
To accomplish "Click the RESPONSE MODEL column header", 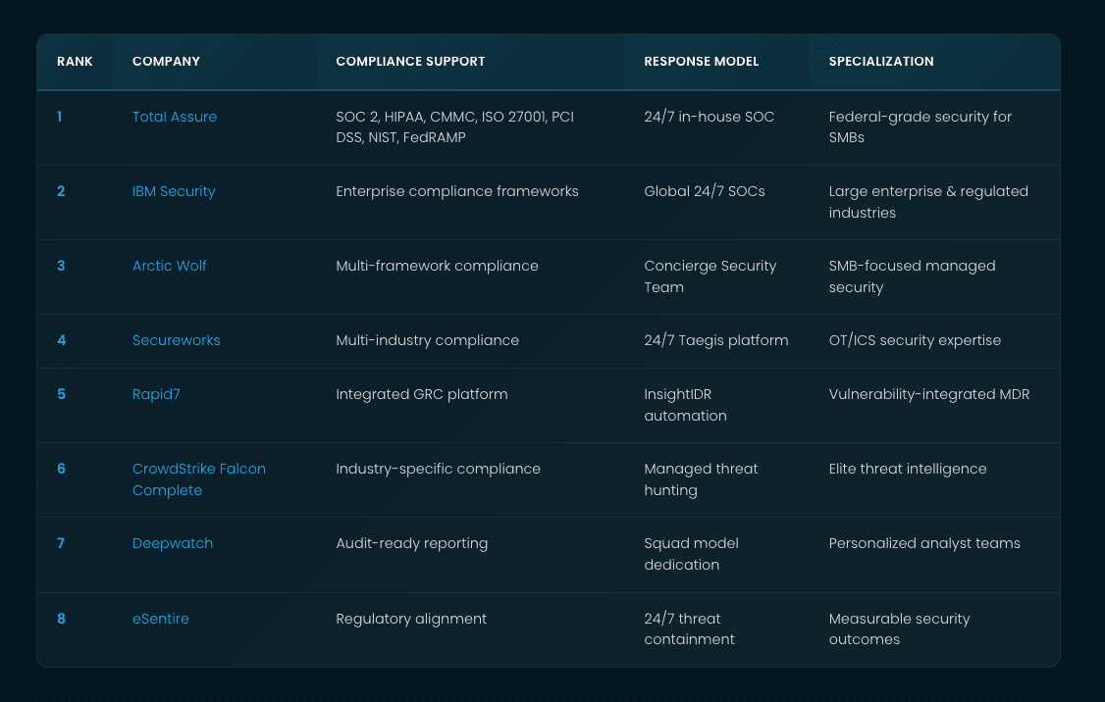I will pos(701,61).
